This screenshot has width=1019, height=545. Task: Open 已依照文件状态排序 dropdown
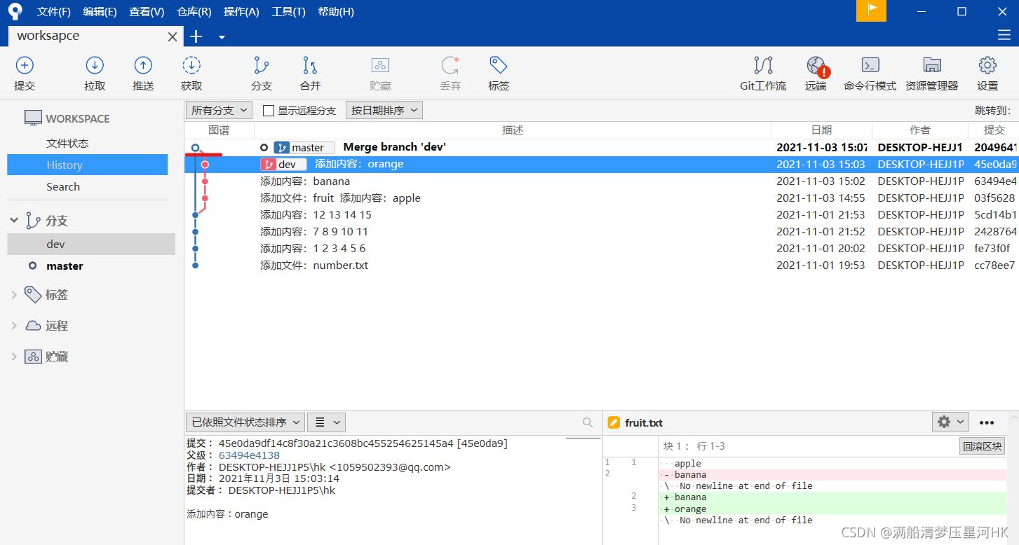click(x=245, y=422)
